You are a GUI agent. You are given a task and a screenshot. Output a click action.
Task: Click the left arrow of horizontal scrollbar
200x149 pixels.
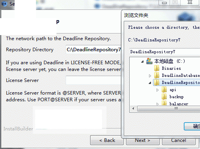pyautogui.click(x=133, y=109)
